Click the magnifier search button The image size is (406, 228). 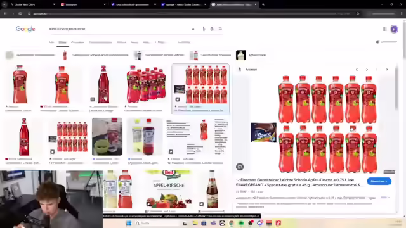point(220,29)
